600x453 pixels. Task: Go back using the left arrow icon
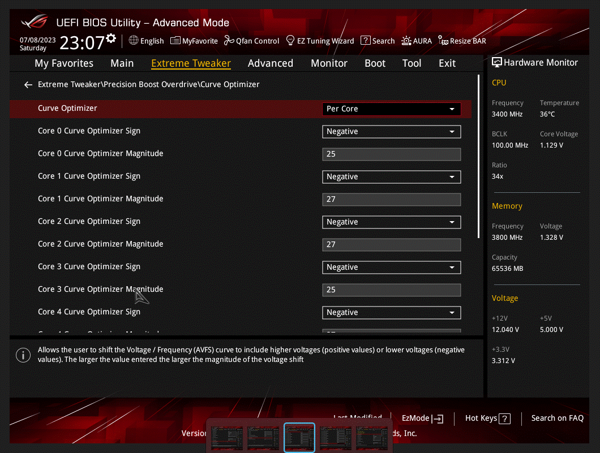(28, 84)
